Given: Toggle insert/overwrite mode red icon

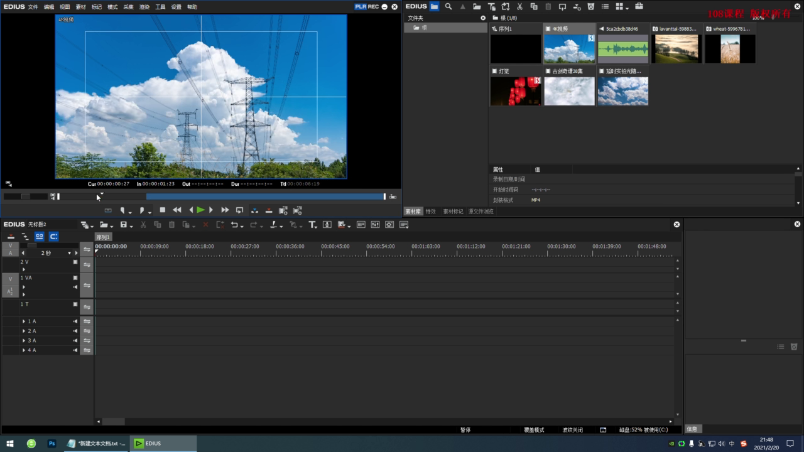Looking at the screenshot, I should tap(11, 237).
